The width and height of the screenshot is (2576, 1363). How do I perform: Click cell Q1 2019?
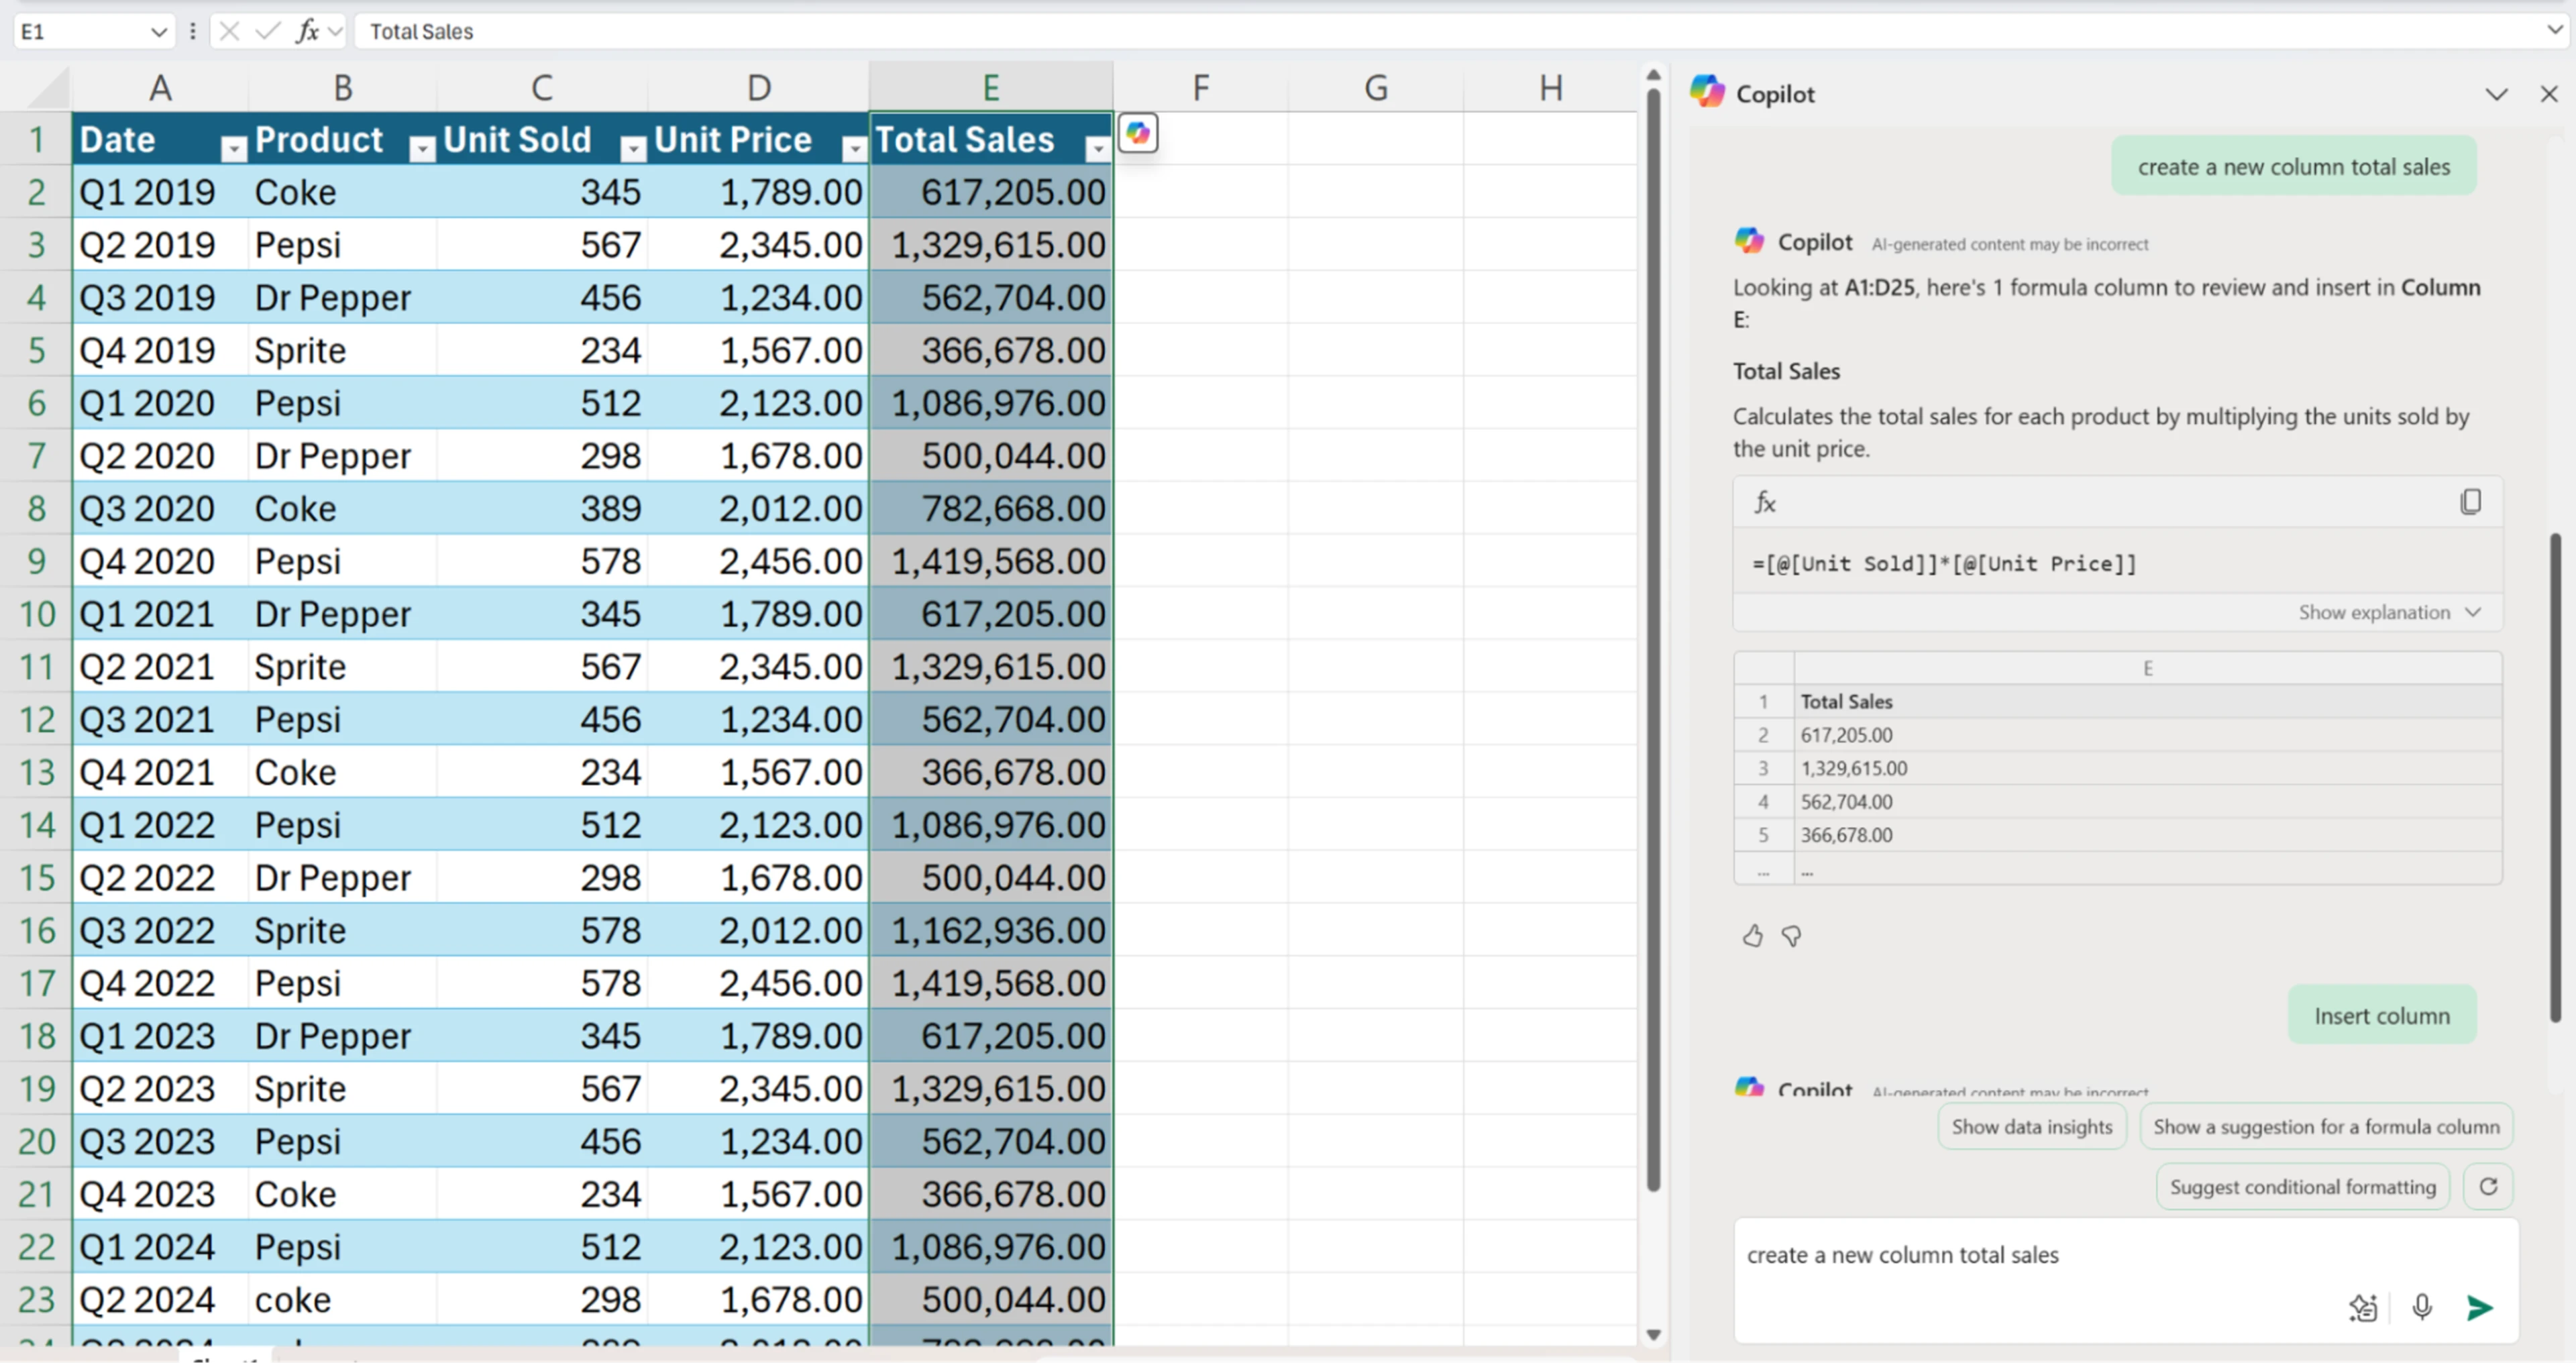point(160,192)
